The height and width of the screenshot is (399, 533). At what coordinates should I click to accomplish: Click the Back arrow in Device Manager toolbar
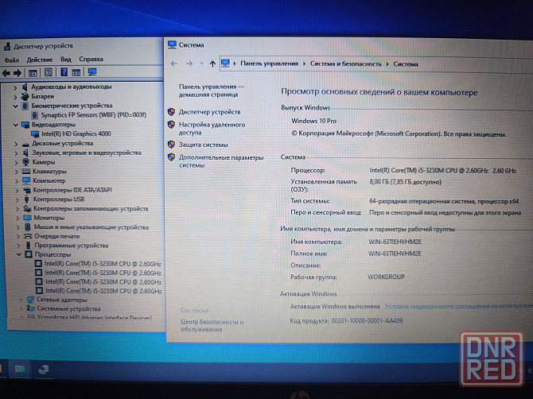point(6,72)
